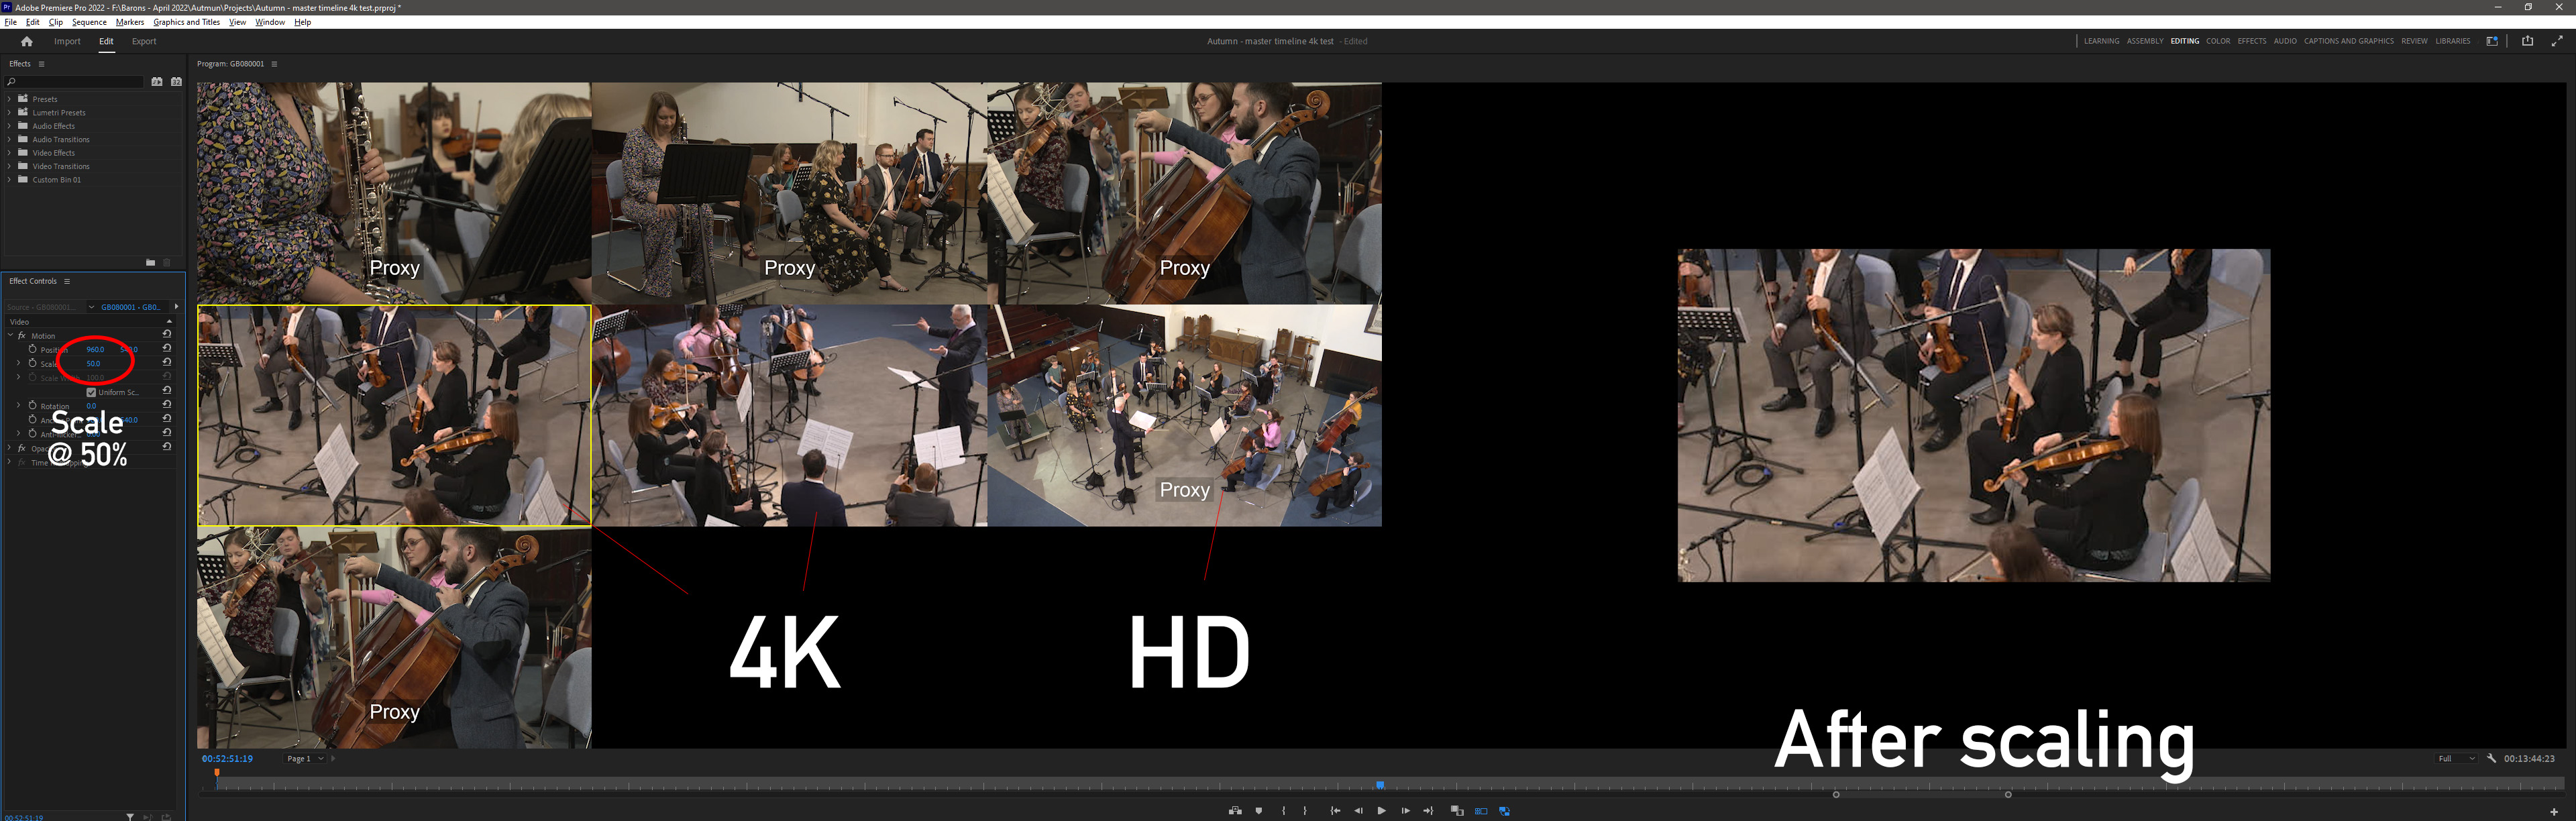This screenshot has height=821, width=2576.
Task: Click the Export Frame camera icon
Action: pos(1236,811)
